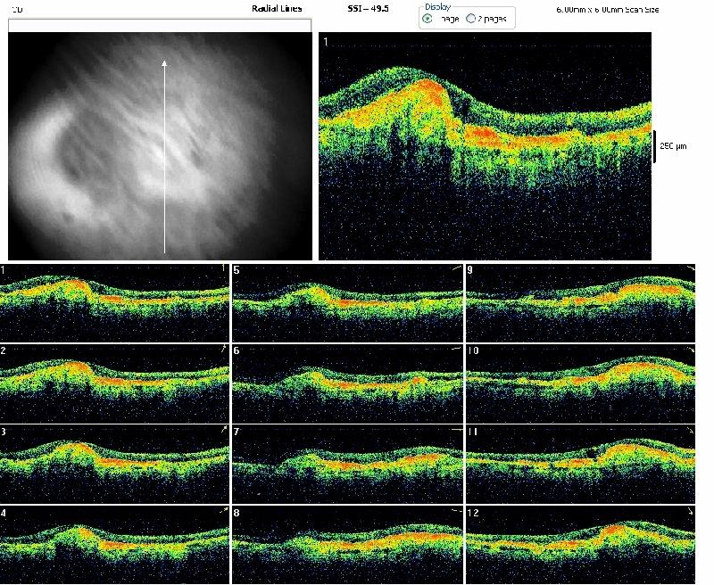The height and width of the screenshot is (585, 714).
Task: Open radial scan thumbnail number 2
Action: [x=115, y=383]
